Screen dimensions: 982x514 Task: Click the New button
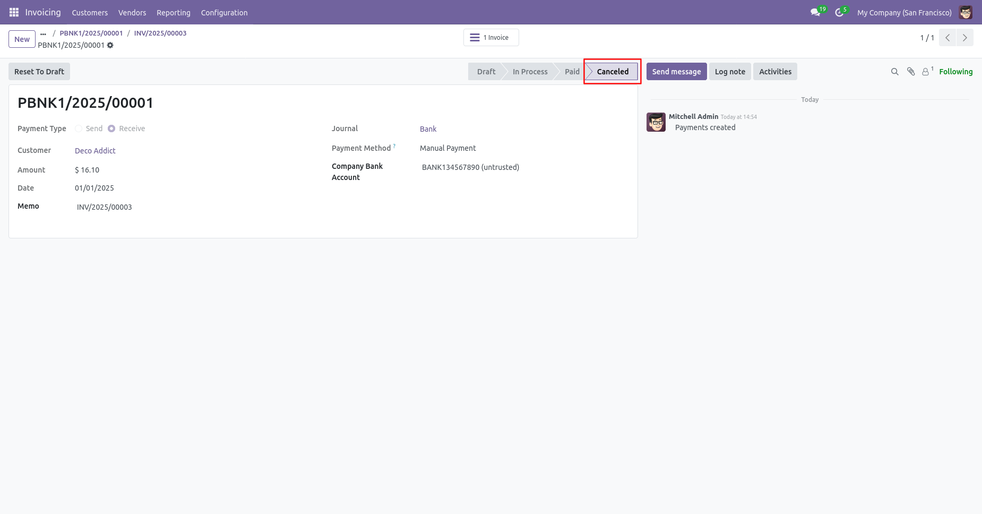tap(22, 39)
